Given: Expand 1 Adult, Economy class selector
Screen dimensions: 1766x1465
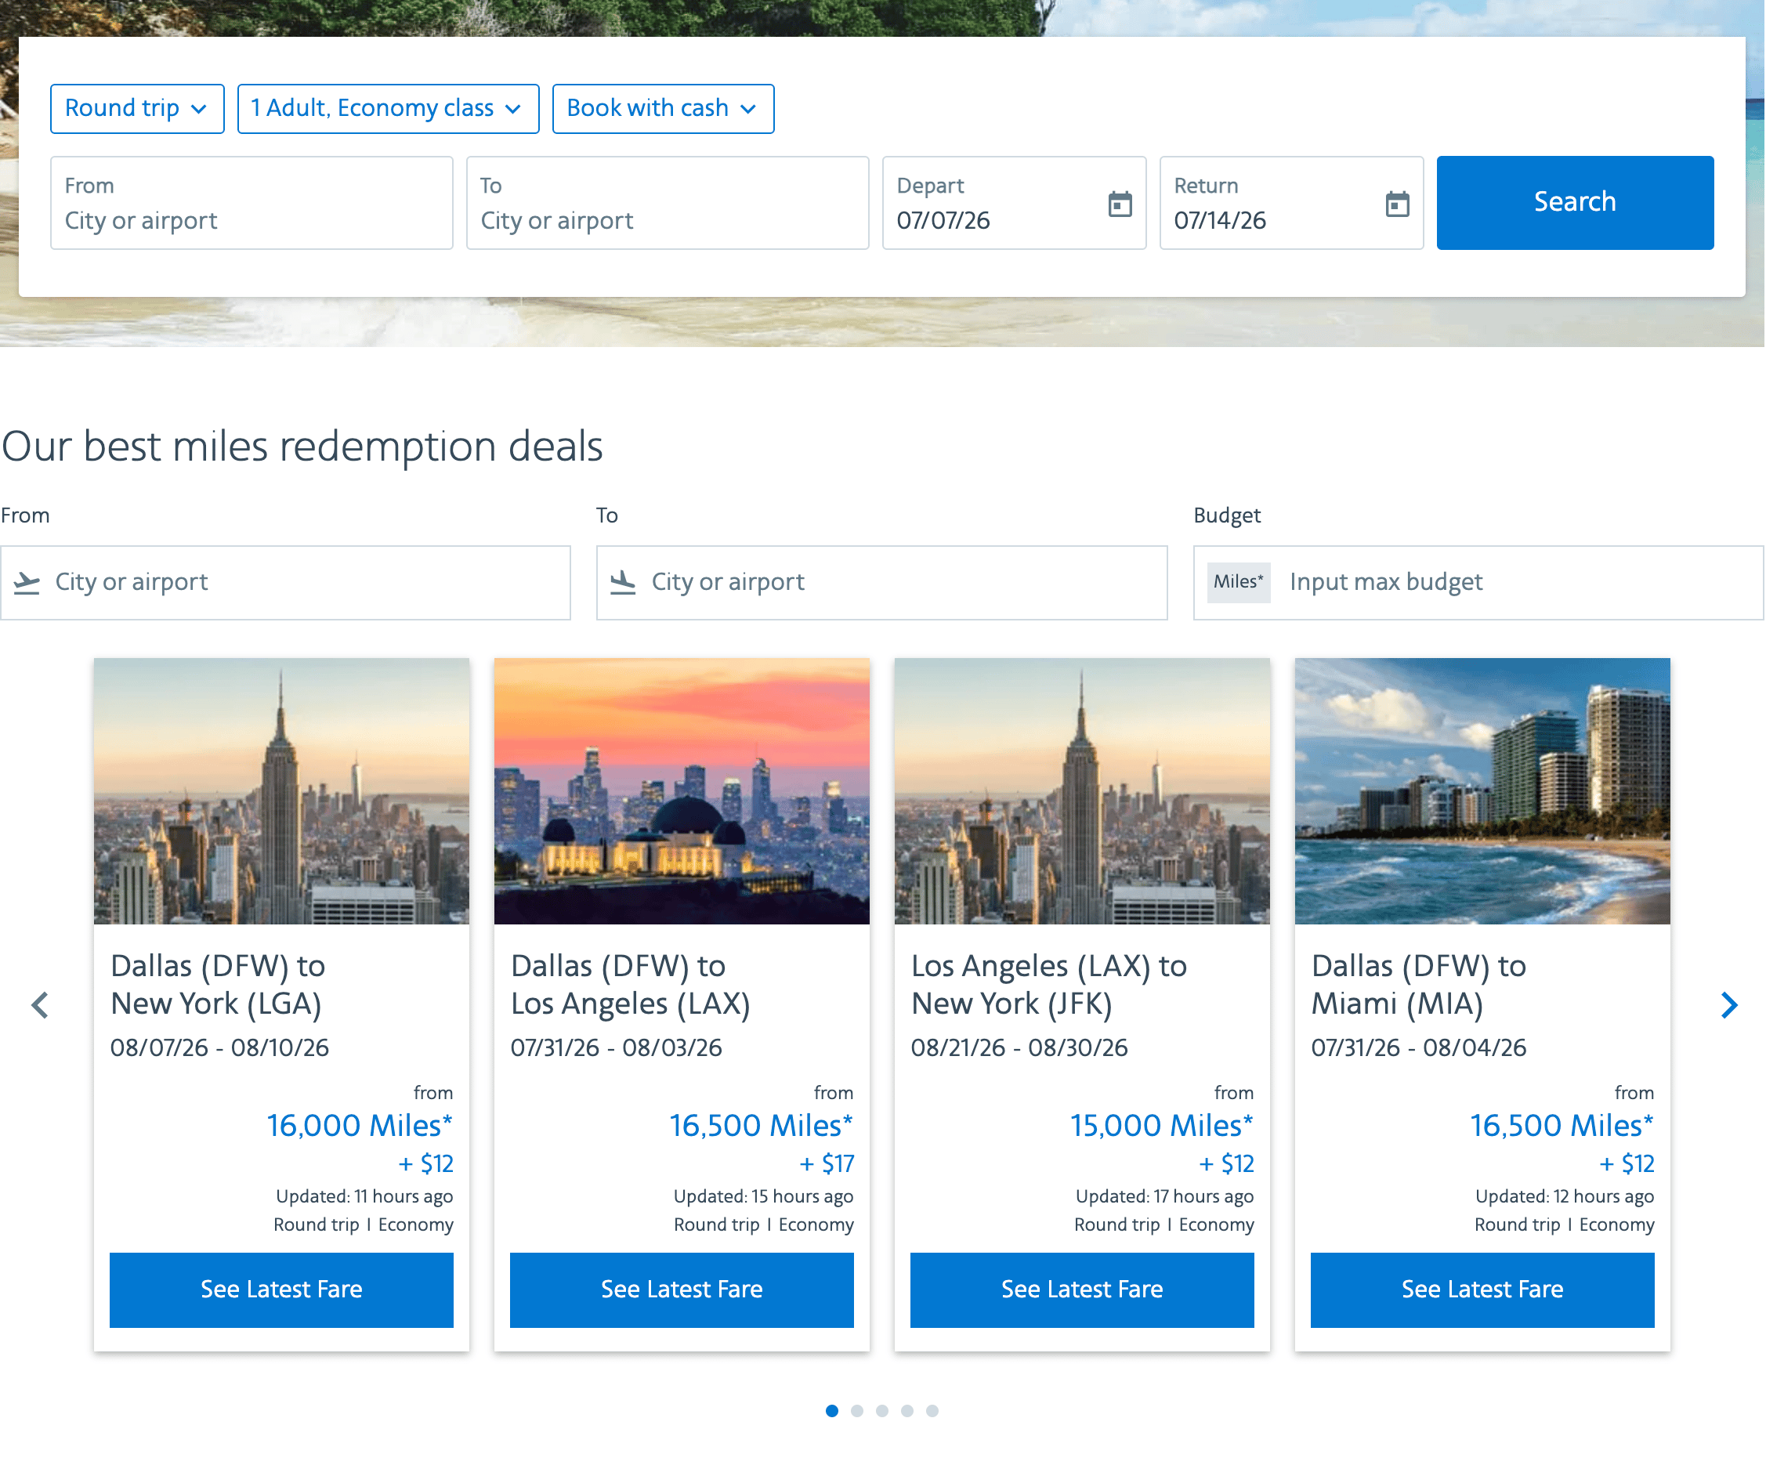Looking at the screenshot, I should point(388,108).
